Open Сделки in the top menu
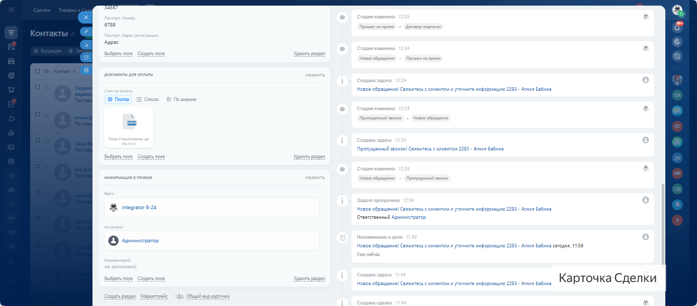Viewport: 697px width, 306px height. pos(41,10)
